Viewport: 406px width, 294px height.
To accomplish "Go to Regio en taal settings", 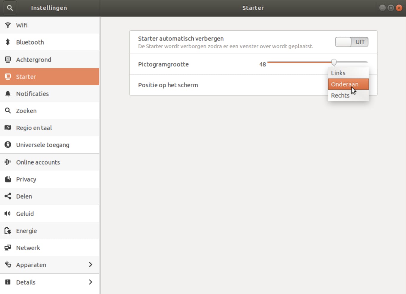I will [x=34, y=128].
